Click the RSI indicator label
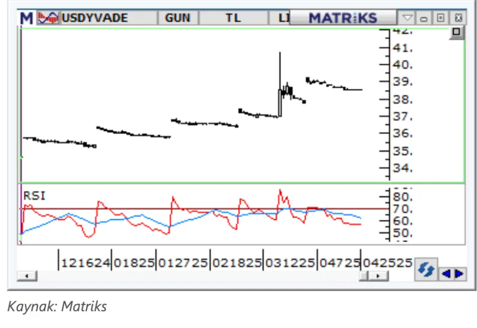 (34, 196)
